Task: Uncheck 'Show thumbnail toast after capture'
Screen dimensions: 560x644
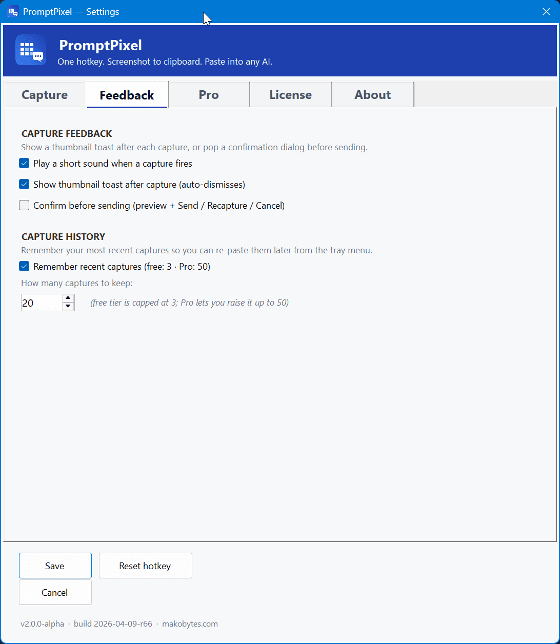Action: (x=24, y=184)
